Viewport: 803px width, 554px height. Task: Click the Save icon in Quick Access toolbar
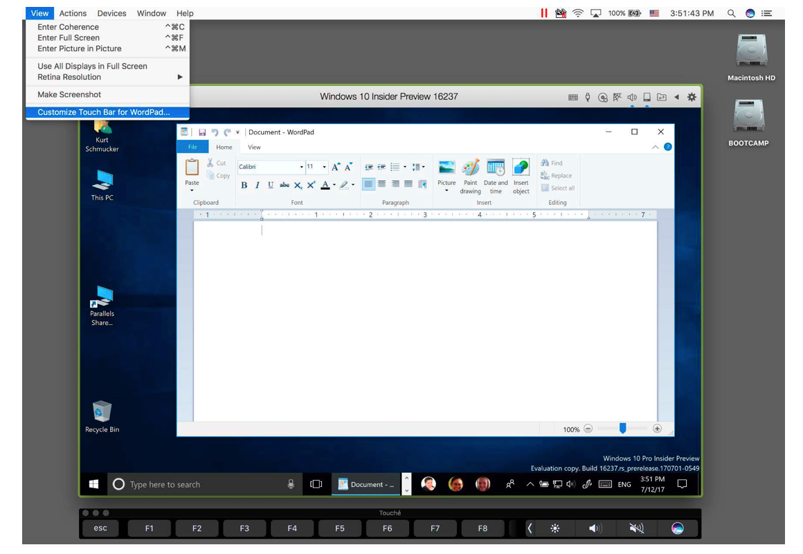(202, 132)
